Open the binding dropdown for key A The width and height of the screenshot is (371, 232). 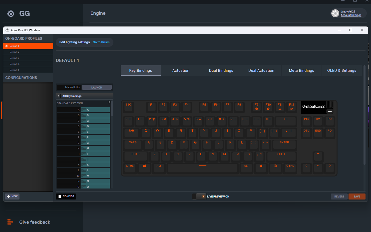(x=95, y=110)
